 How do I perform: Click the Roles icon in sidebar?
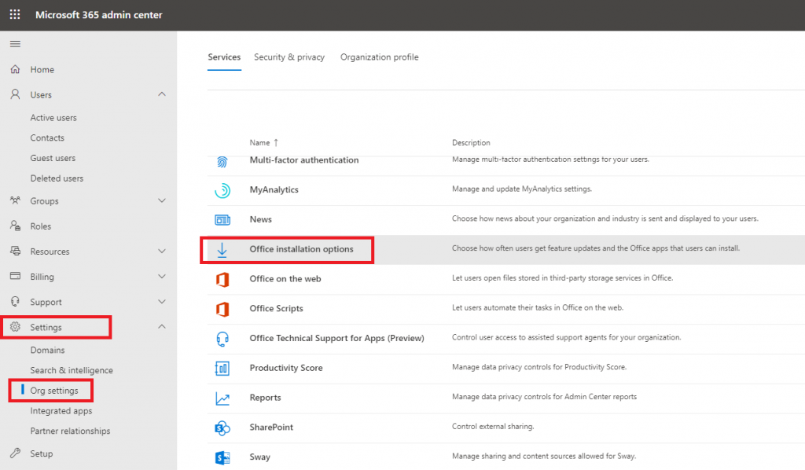16,226
